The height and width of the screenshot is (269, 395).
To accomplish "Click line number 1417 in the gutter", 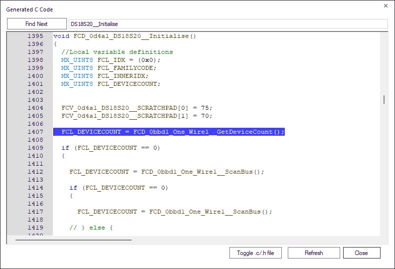I will click(35, 212).
